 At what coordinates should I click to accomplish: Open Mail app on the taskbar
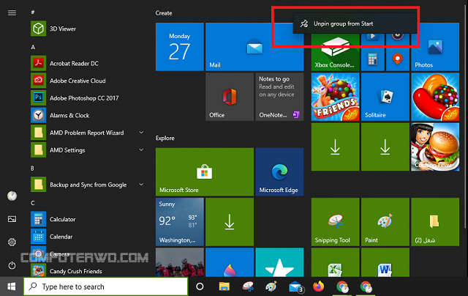point(295,286)
